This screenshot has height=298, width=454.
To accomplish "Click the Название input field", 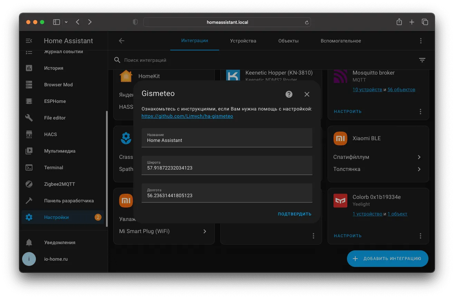I will click(x=227, y=138).
